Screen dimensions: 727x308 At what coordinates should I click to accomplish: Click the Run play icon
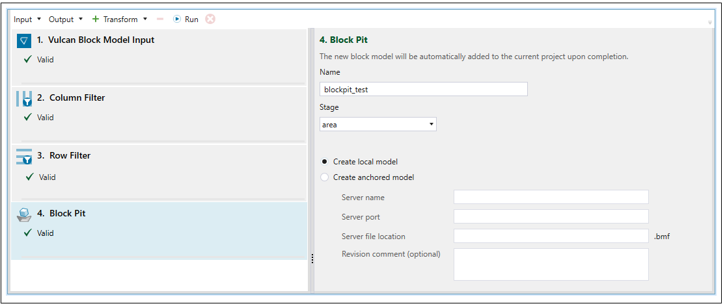coord(176,19)
